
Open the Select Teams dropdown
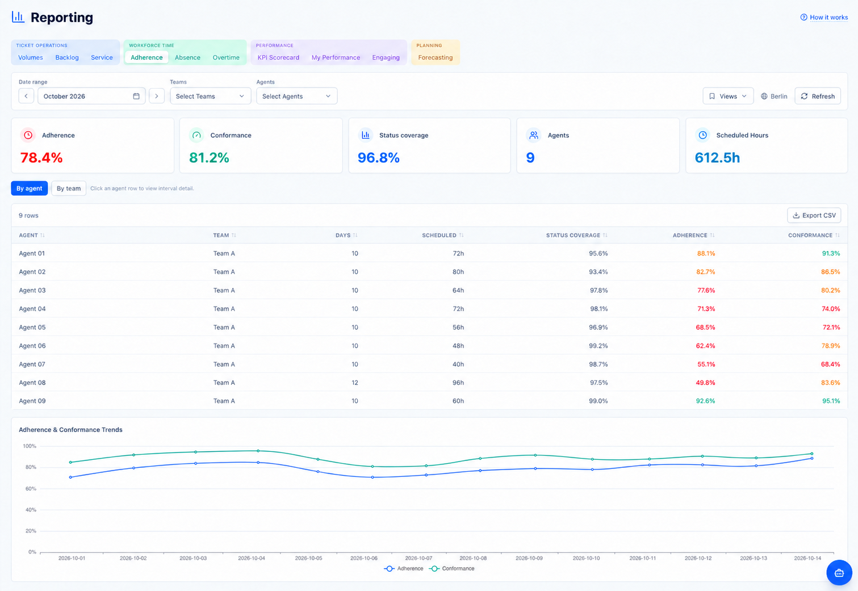(210, 96)
